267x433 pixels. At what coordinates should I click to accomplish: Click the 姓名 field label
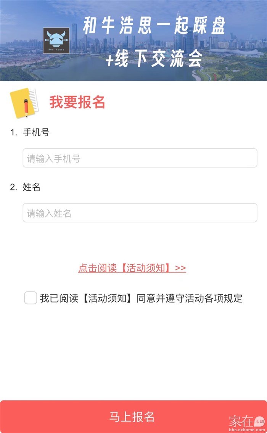click(32, 187)
